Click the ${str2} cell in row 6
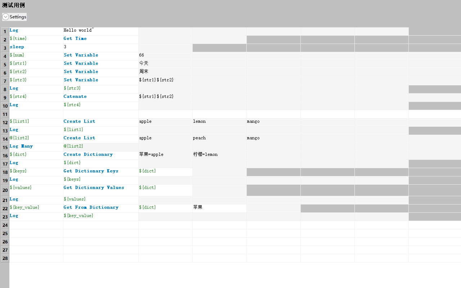461x288 pixels. click(36, 73)
